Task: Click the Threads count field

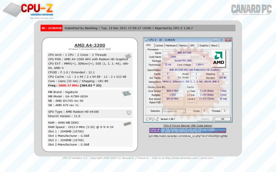Action: (225, 111)
